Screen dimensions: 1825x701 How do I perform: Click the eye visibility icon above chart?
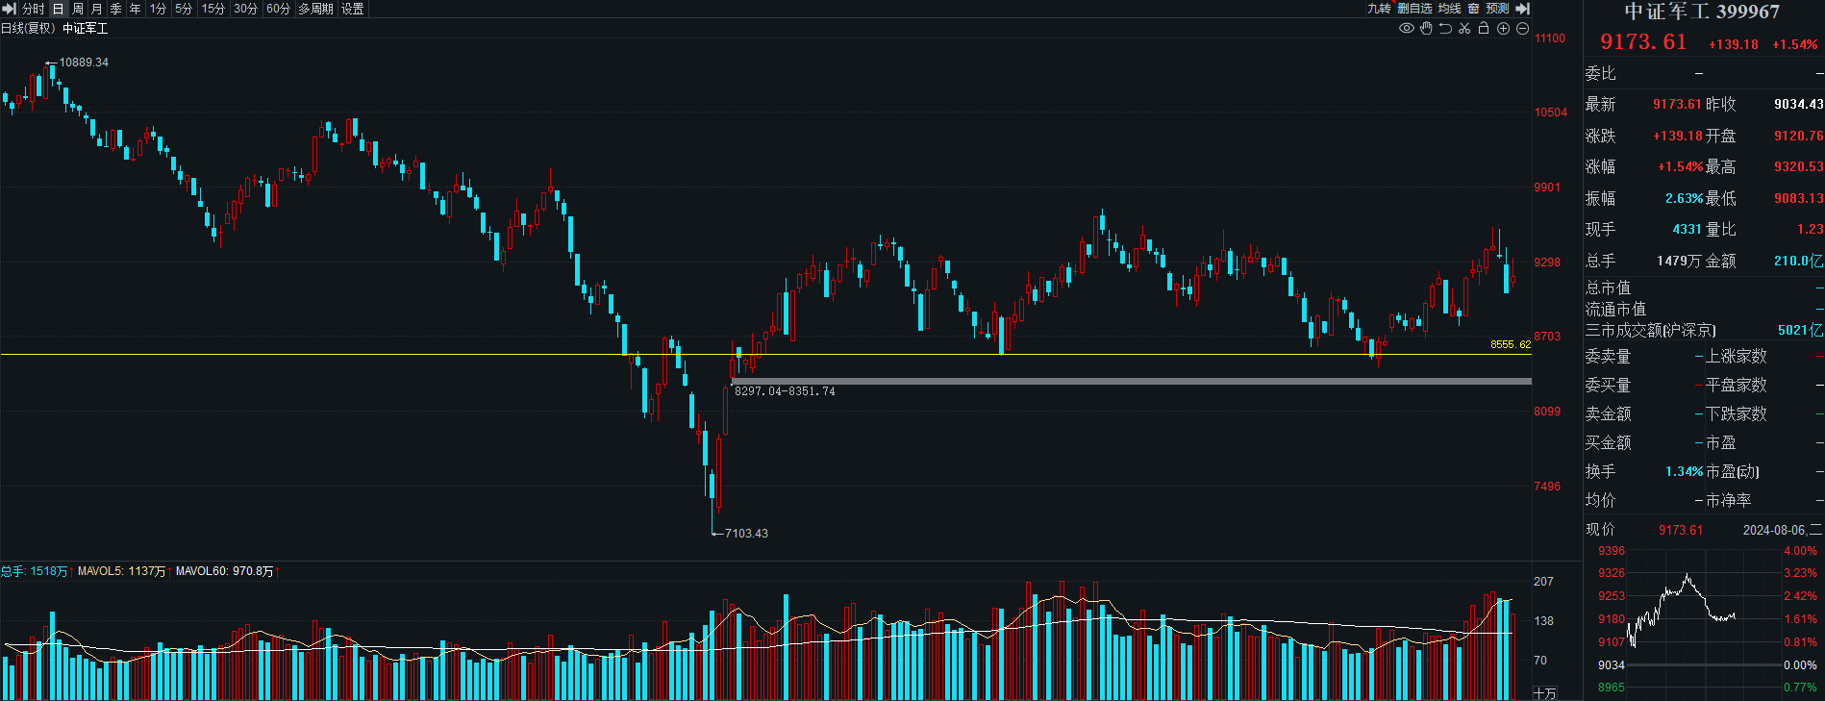tap(1406, 29)
